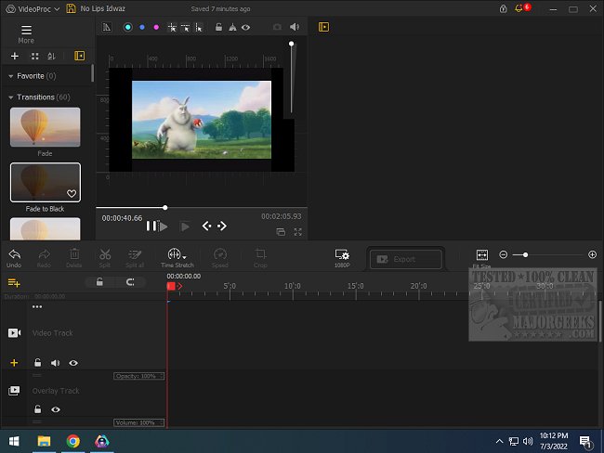Screen dimensions: 604x453
Task: Click the timeline zoom slider handle
Action: pyautogui.click(x=526, y=254)
